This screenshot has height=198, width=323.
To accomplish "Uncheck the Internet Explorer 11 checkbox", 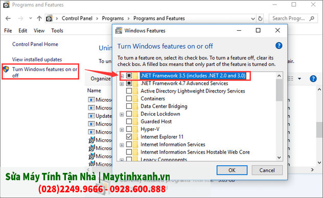I will tap(129, 137).
